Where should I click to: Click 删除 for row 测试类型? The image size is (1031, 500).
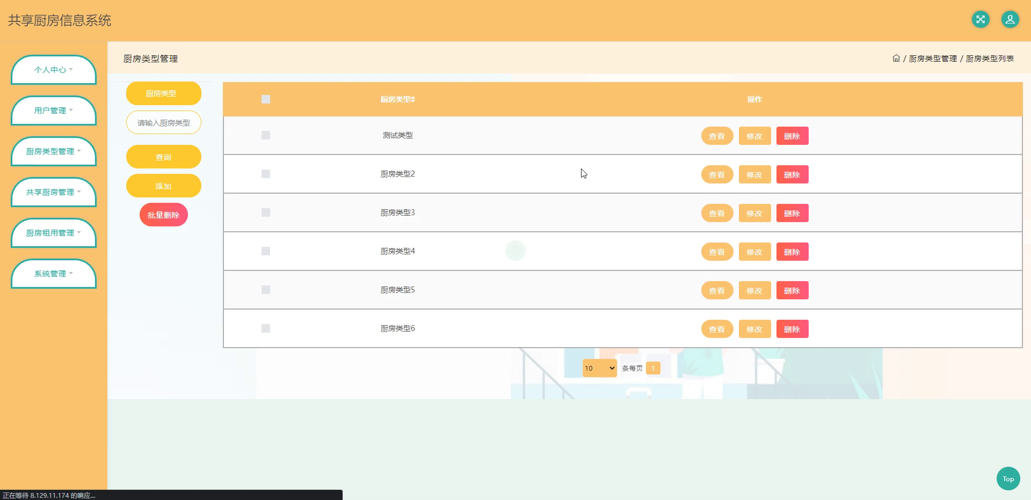pyautogui.click(x=792, y=136)
